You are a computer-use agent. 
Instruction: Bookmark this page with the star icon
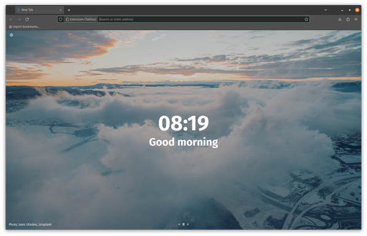306,20
